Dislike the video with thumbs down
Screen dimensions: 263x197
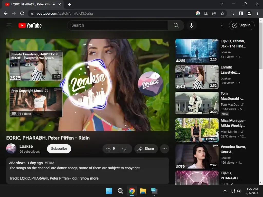125,149
